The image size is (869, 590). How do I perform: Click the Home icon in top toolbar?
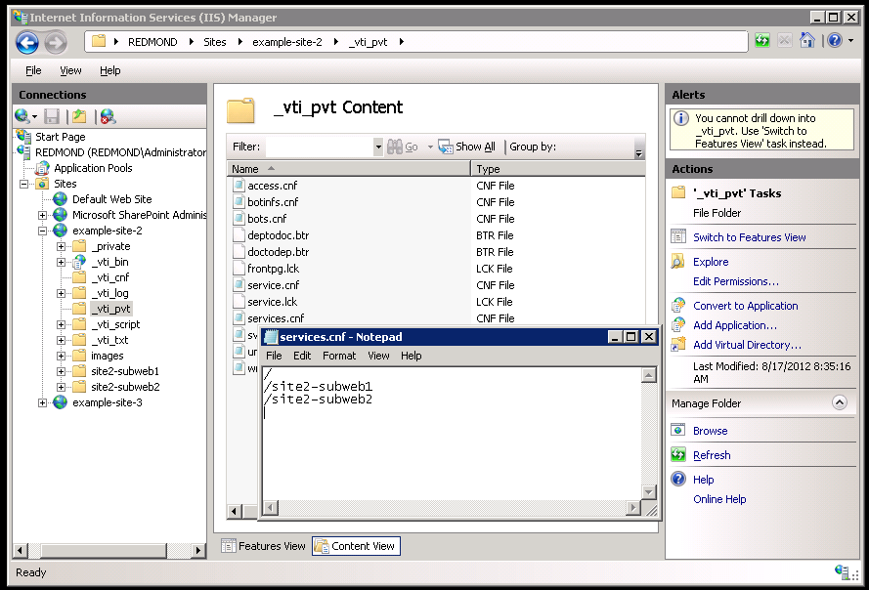[806, 41]
